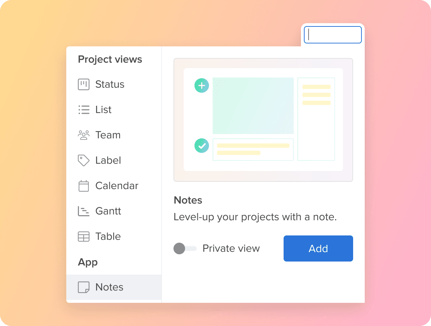
Task: Click the Team people icon
Action: pyautogui.click(x=84, y=135)
